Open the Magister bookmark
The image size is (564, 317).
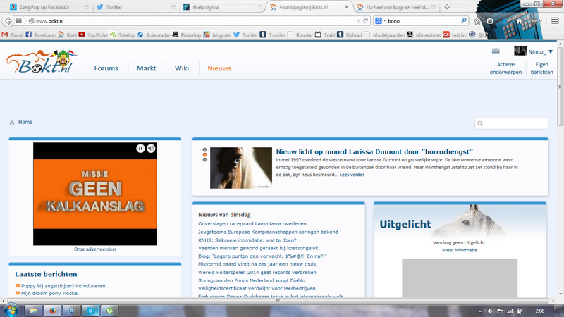218,35
